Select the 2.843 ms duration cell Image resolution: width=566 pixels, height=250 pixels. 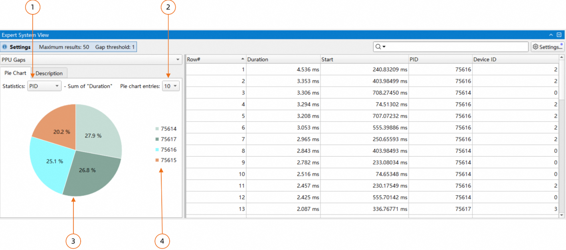(x=283, y=151)
